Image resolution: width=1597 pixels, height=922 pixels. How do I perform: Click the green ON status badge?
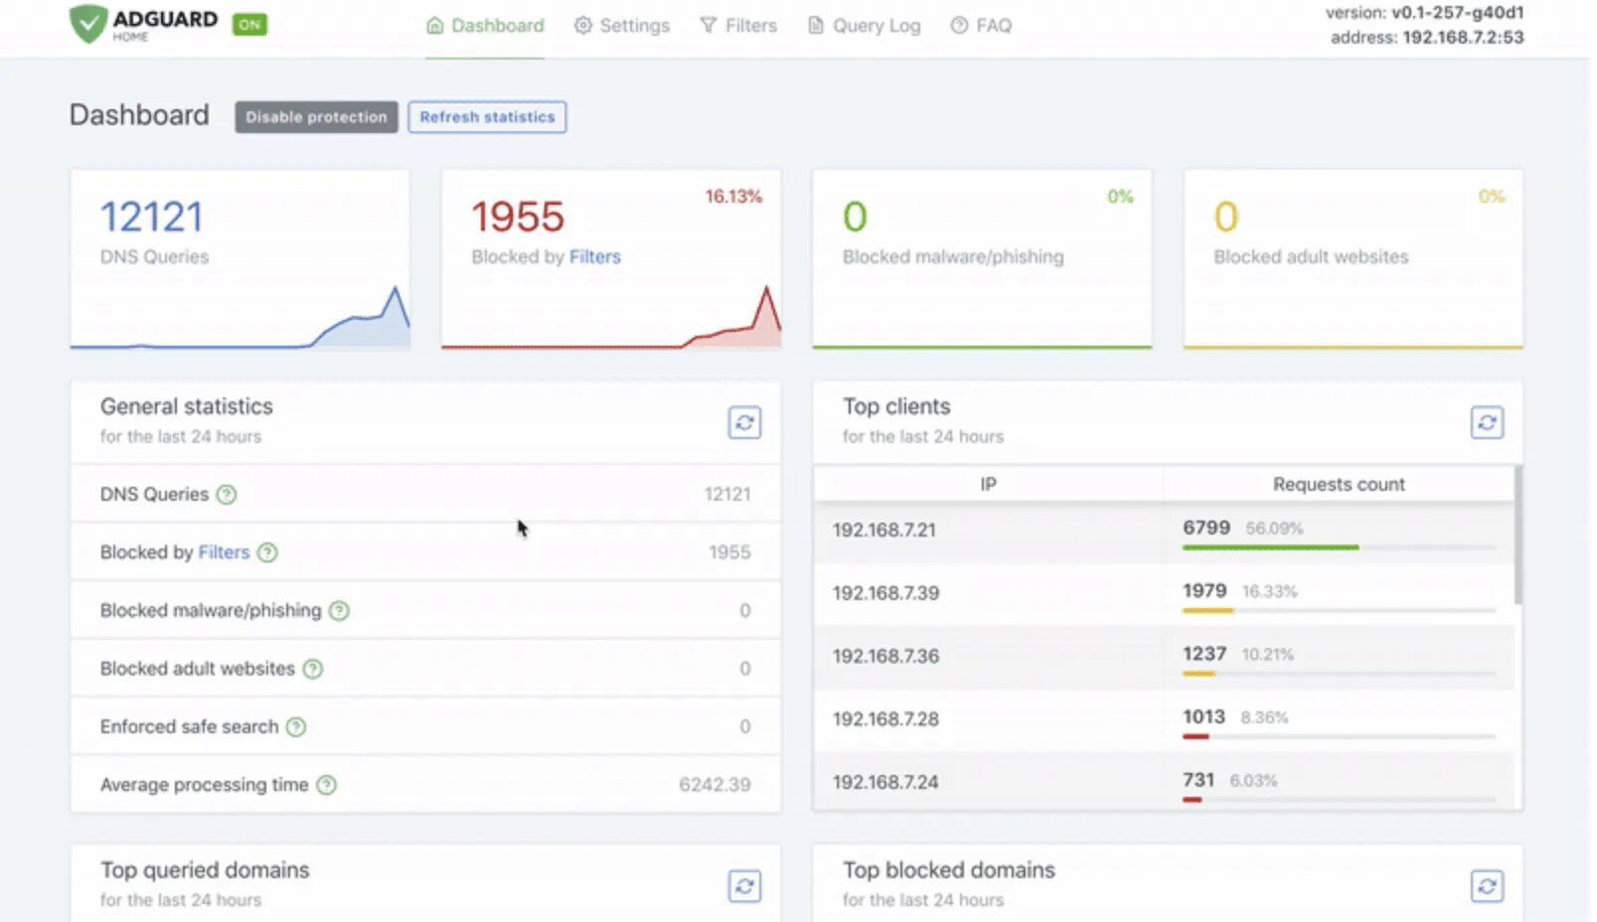(249, 24)
